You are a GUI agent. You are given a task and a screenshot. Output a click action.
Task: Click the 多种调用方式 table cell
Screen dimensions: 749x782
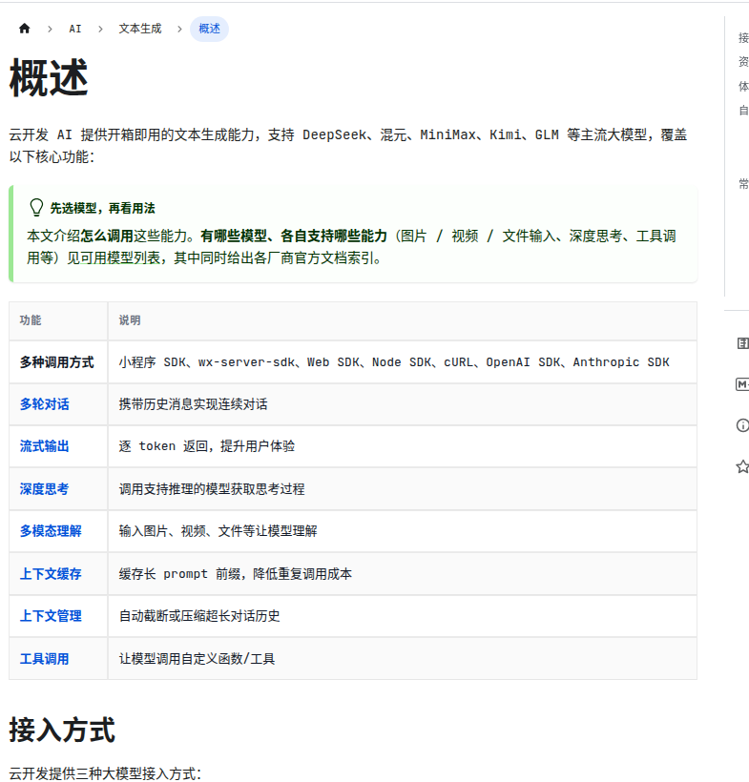tap(58, 362)
